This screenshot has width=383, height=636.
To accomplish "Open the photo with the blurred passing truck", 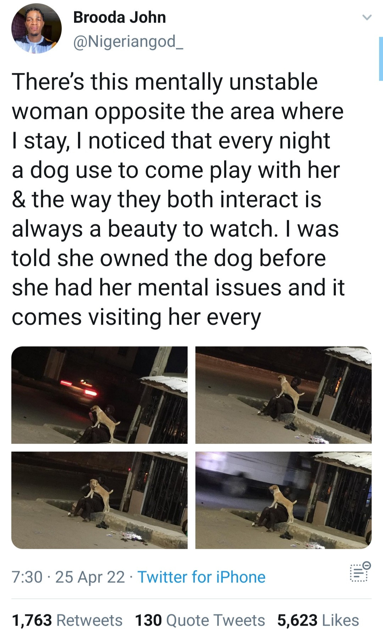I will point(283,500).
